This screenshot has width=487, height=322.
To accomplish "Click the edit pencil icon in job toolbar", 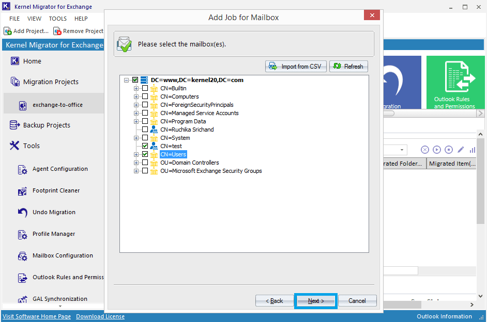I will coord(461,150).
